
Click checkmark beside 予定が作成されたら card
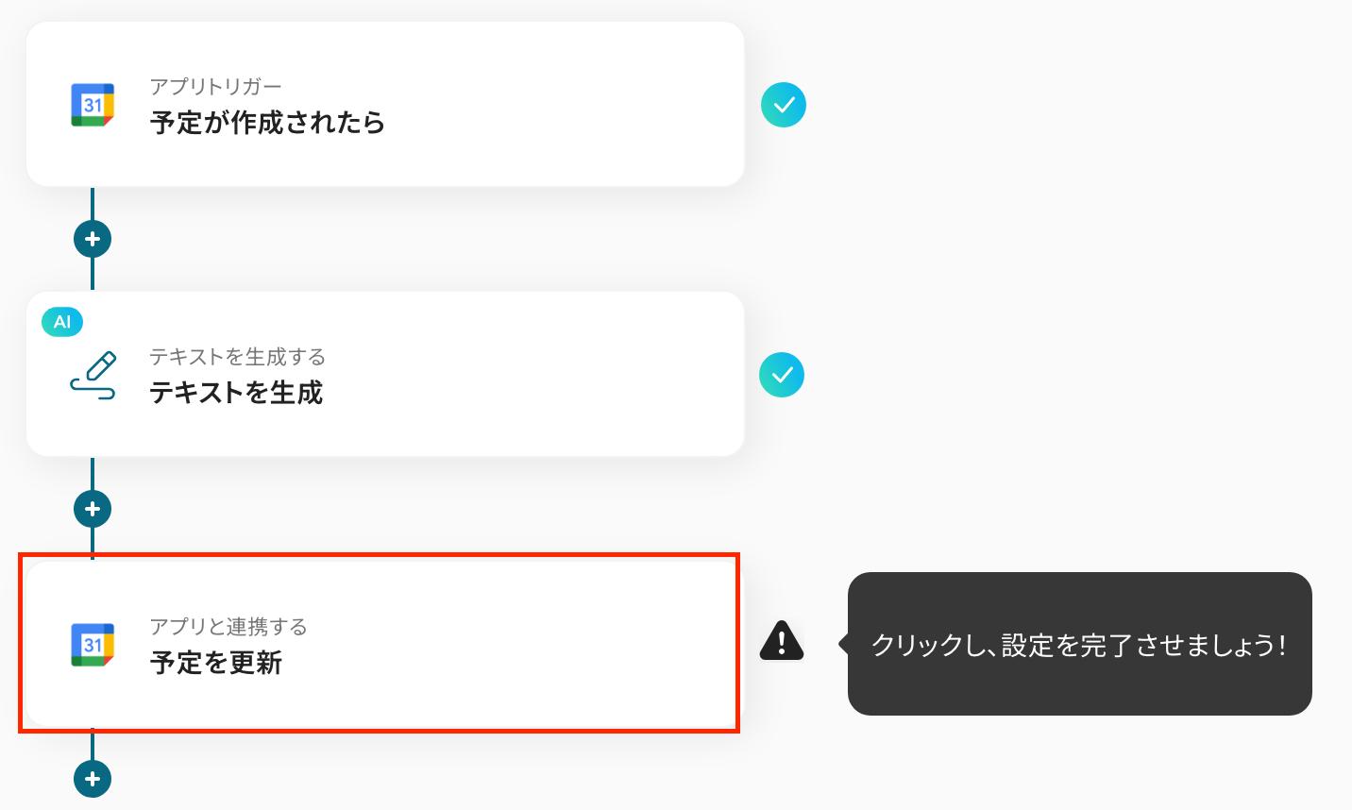(x=784, y=105)
